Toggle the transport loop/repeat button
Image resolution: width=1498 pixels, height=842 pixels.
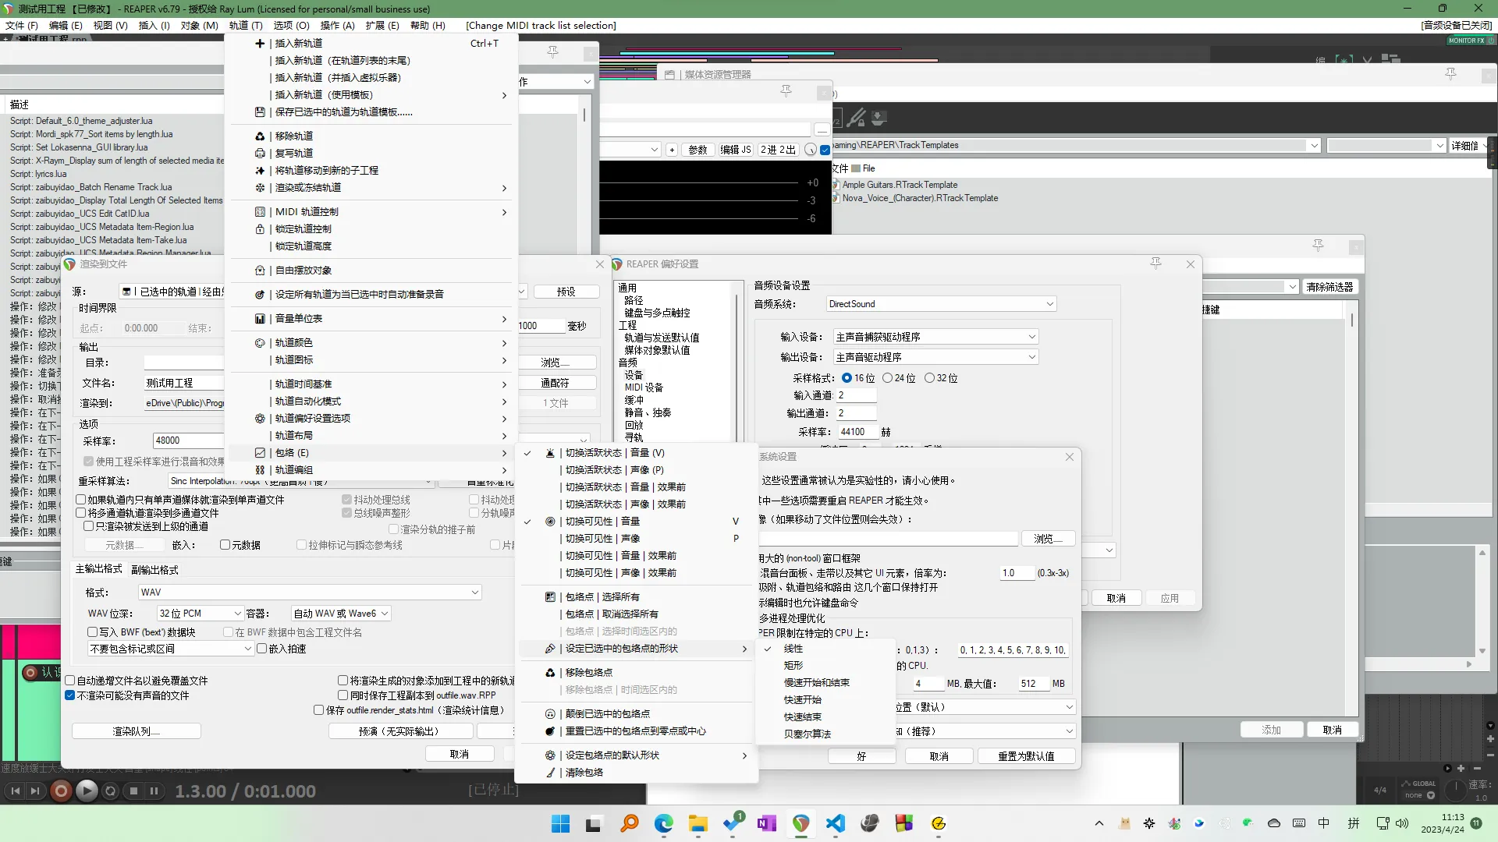111,791
